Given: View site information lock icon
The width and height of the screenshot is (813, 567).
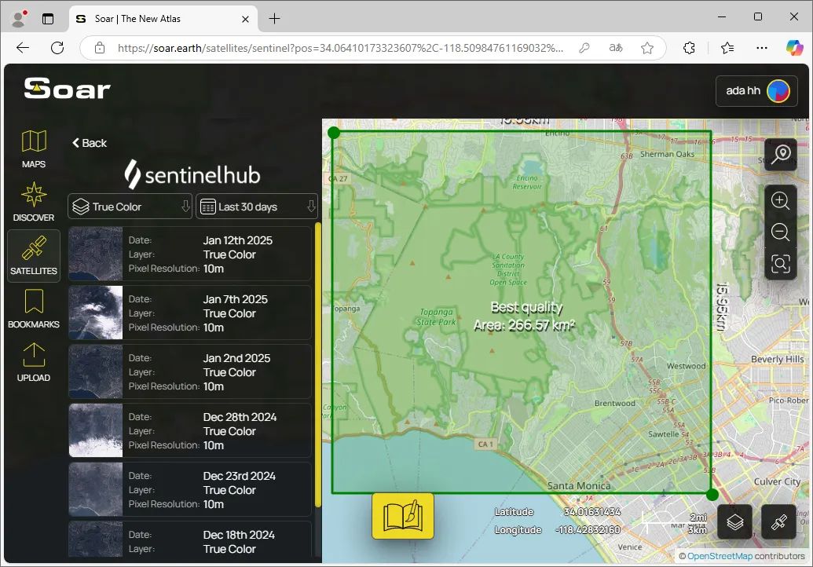Looking at the screenshot, I should click(100, 48).
